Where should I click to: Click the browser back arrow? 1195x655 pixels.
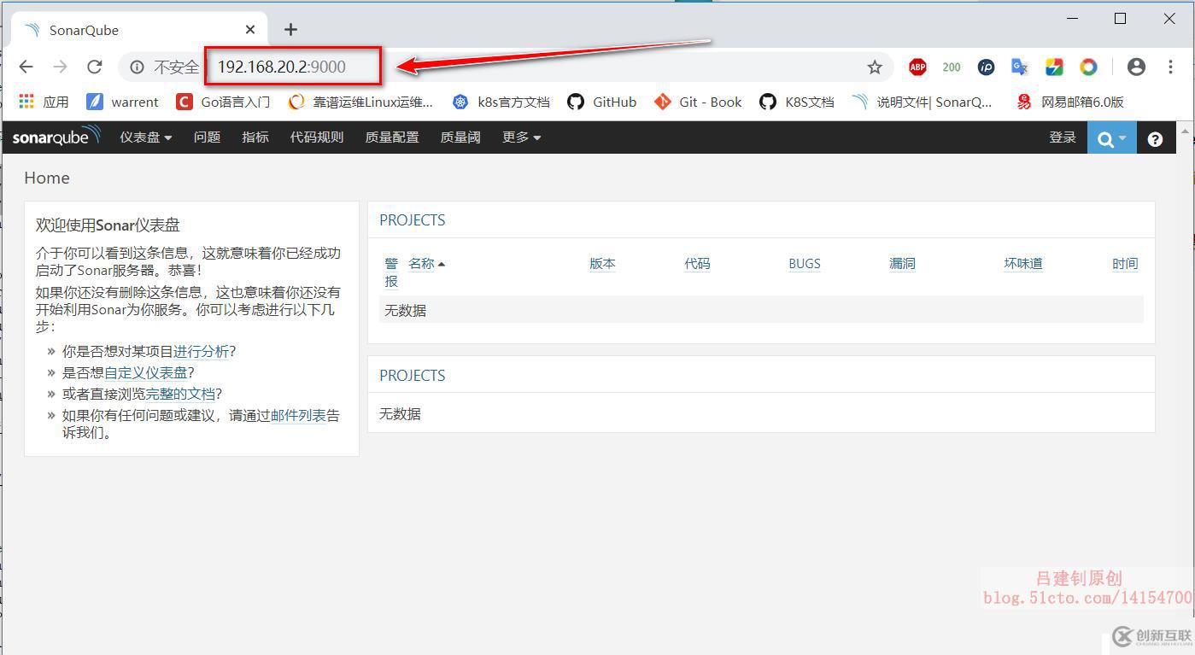point(26,67)
